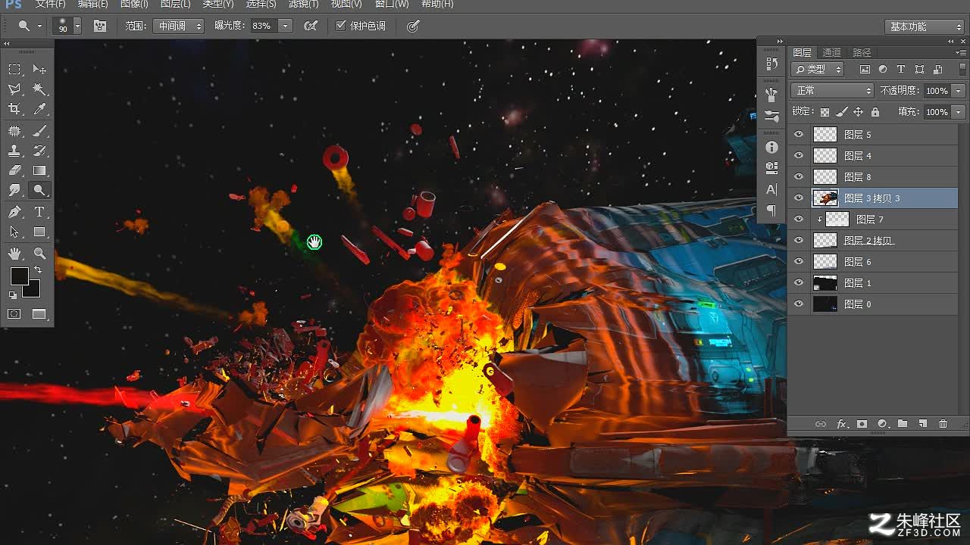Toggle the 保护色调 checkbox
970x545 pixels.
[x=341, y=26]
